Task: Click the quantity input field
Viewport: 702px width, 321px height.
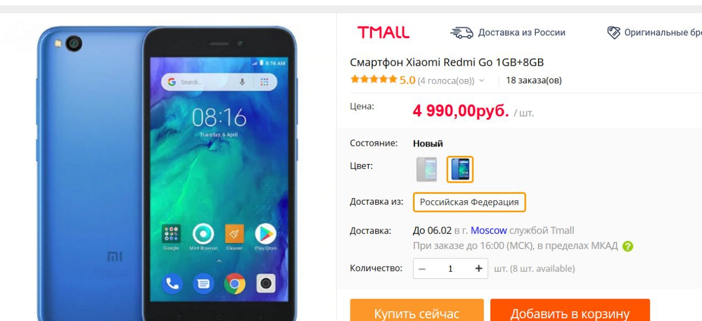Action: tap(450, 269)
